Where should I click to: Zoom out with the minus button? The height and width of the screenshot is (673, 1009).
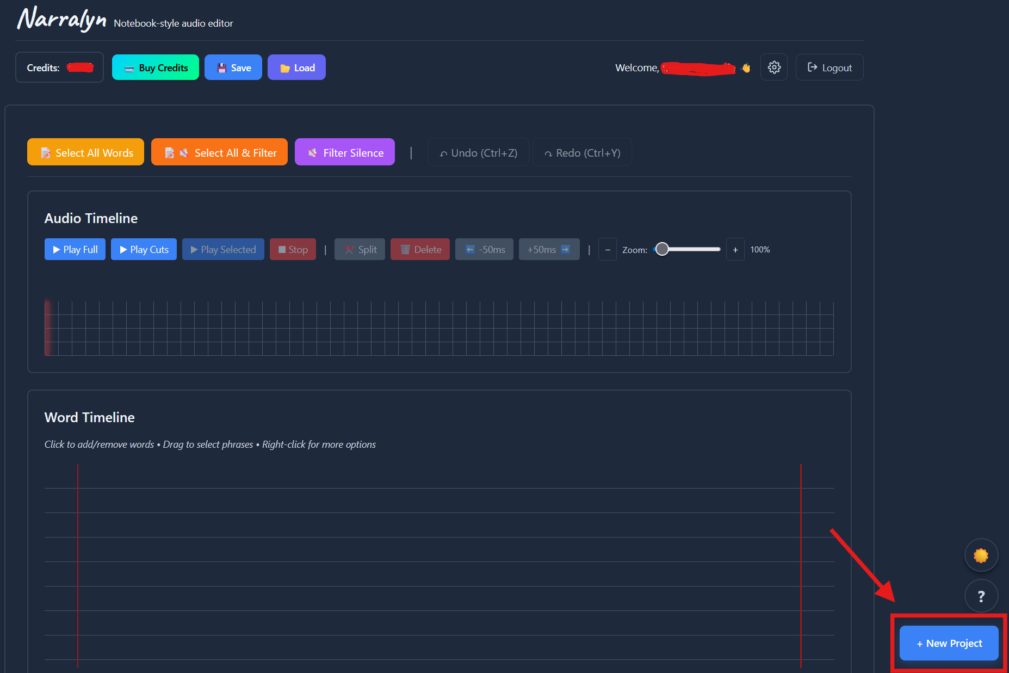tap(608, 250)
